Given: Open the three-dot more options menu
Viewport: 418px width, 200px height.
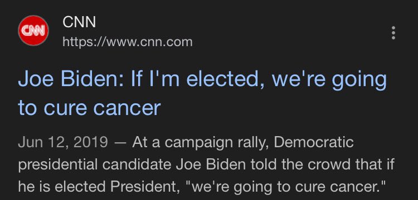Looking at the screenshot, I should coord(393,33).
